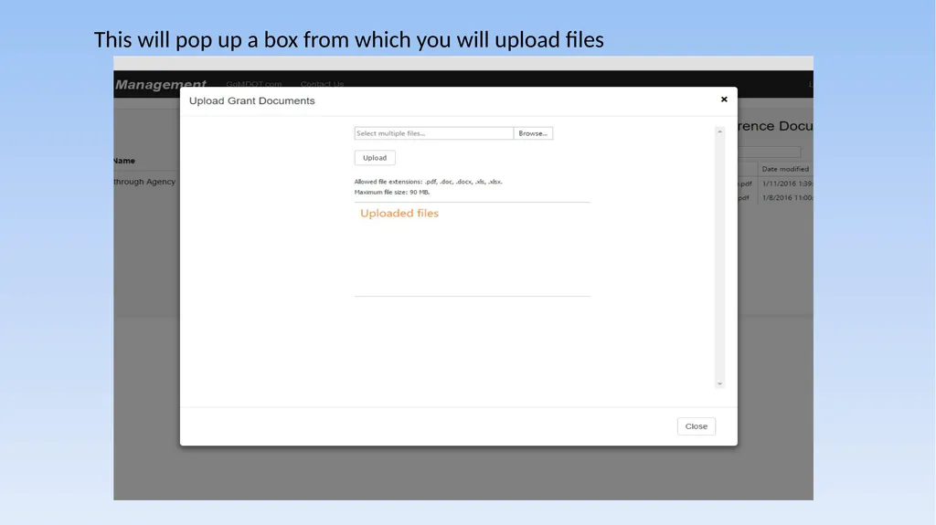936x525 pixels.
Task: Close the Upload Grant Documents dialog with X
Action: click(x=724, y=99)
